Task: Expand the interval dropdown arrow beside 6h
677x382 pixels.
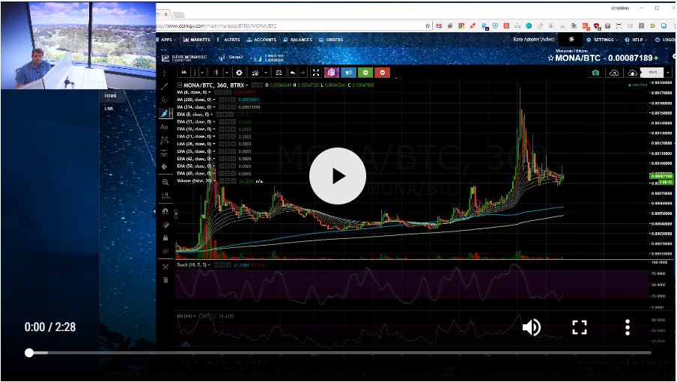Action: [x=202, y=73]
